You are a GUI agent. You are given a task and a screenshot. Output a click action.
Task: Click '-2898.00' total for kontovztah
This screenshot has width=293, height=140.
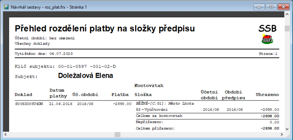tap(270, 116)
